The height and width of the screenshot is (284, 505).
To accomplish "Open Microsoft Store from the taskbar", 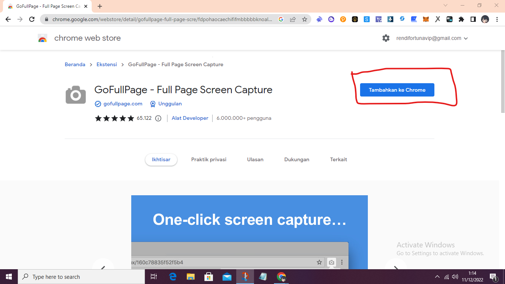I will (x=209, y=277).
